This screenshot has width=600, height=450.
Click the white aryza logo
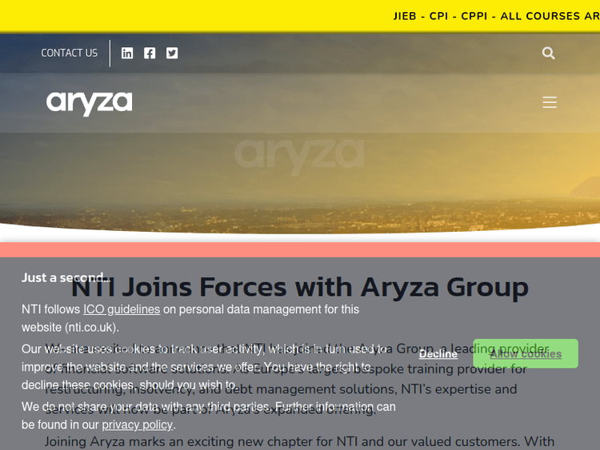[x=89, y=102]
